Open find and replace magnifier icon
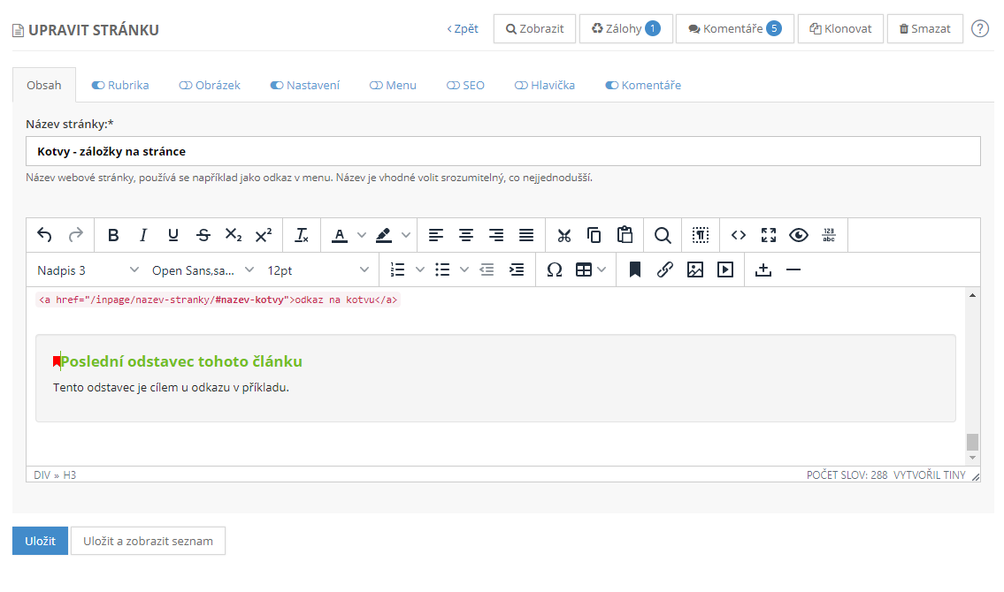The height and width of the screenshot is (592, 1004). (x=663, y=235)
